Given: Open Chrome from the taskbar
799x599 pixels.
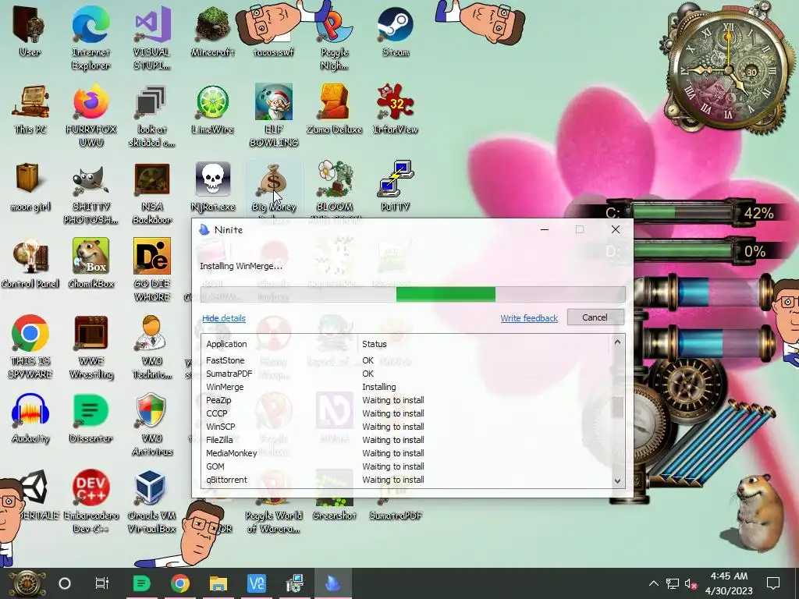Looking at the screenshot, I should pyautogui.click(x=180, y=583).
